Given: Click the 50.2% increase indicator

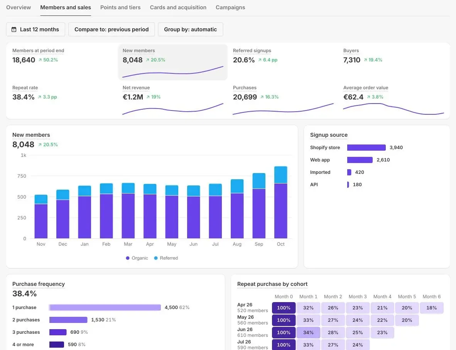Looking at the screenshot, I should coord(48,60).
